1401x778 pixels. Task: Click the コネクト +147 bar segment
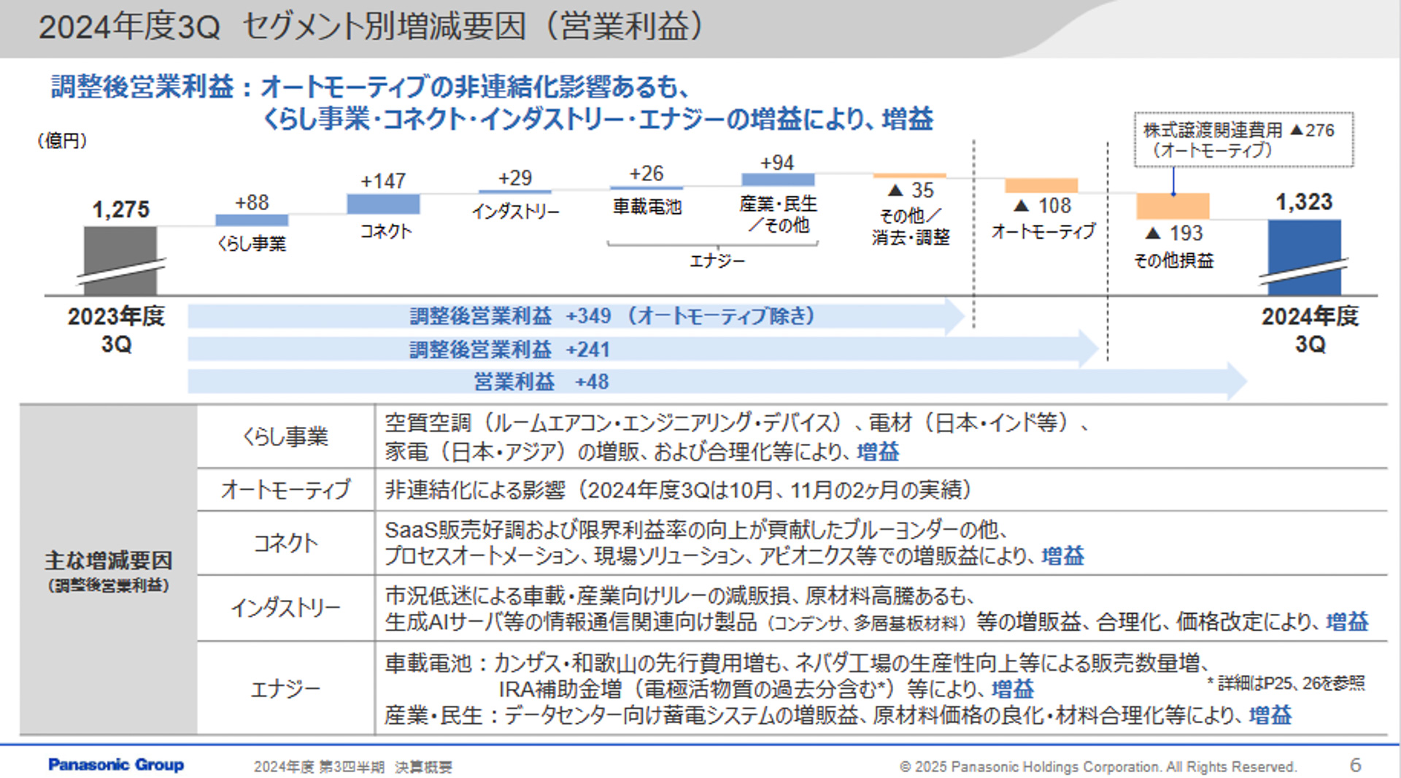385,204
